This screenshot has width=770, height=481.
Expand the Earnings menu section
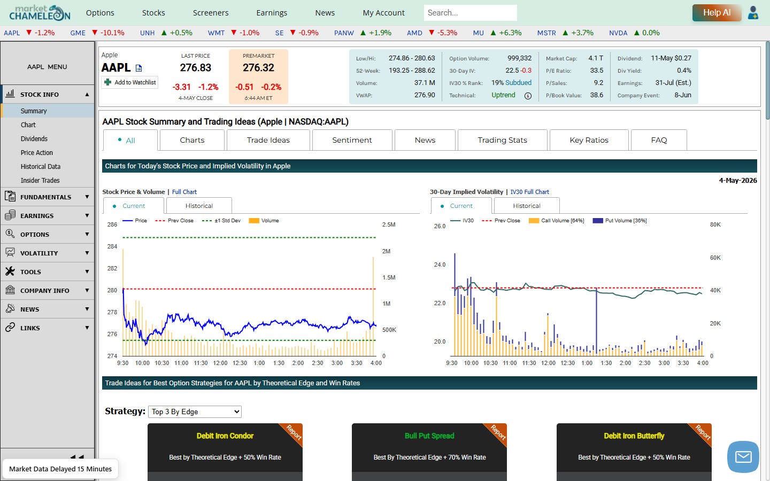(87, 215)
